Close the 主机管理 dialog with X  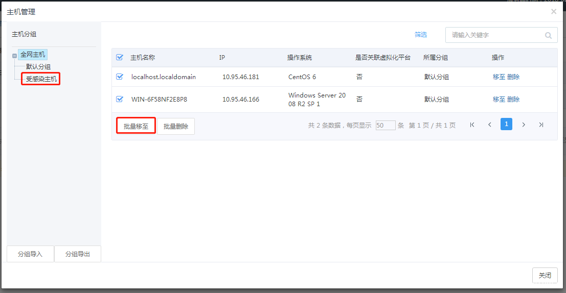pyautogui.click(x=554, y=11)
